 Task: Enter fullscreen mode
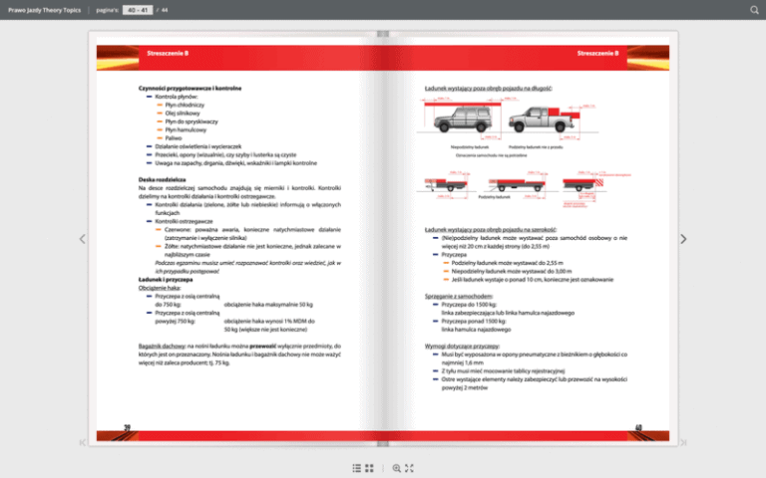[410, 467]
